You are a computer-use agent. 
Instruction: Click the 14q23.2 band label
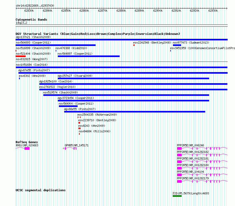tap(21, 23)
